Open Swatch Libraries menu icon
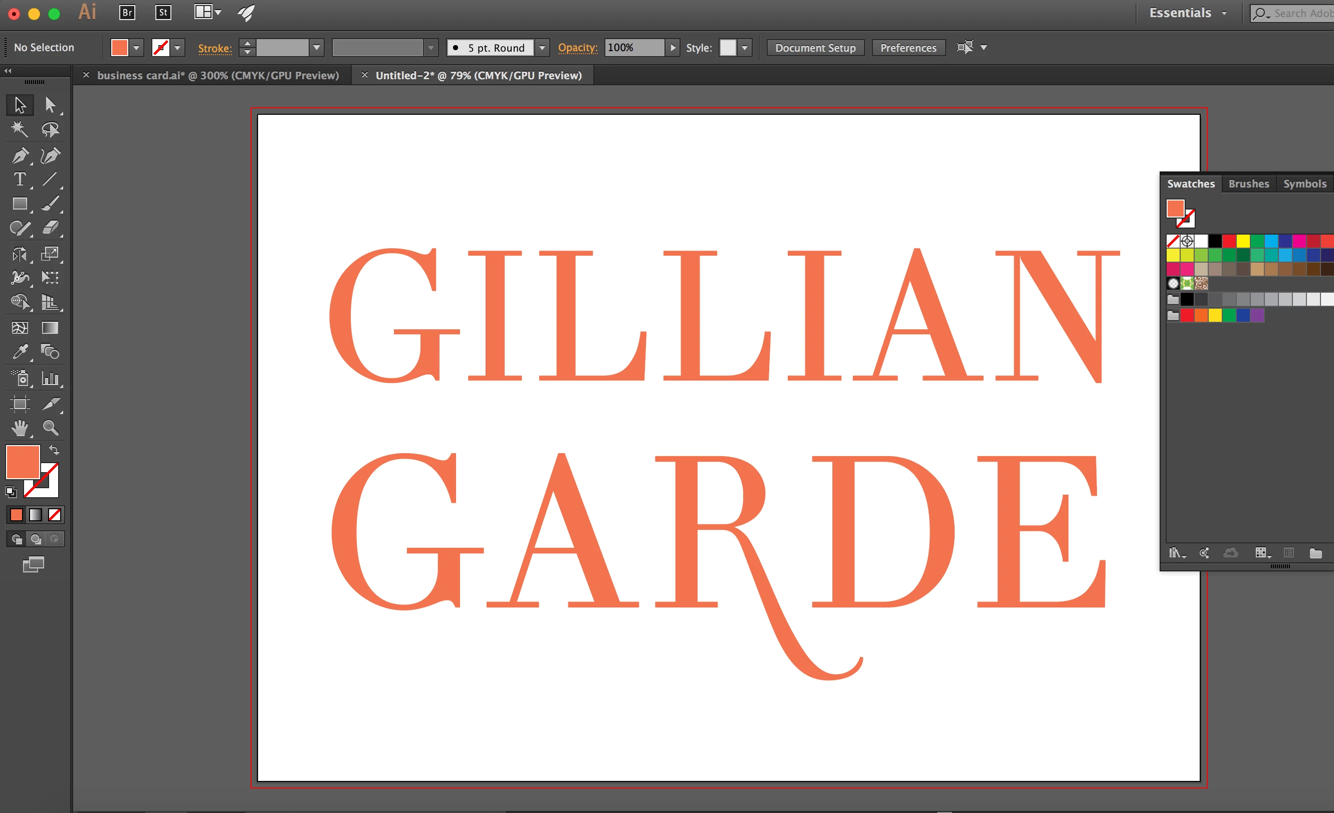Screen dimensions: 1334x813 click(1176, 553)
